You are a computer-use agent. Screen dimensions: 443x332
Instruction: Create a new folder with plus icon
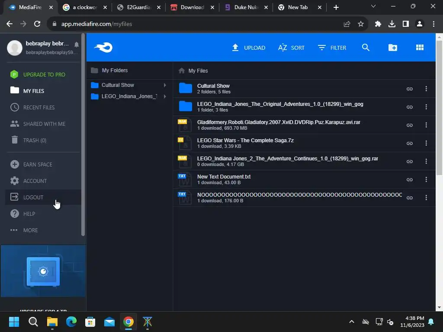(x=393, y=48)
